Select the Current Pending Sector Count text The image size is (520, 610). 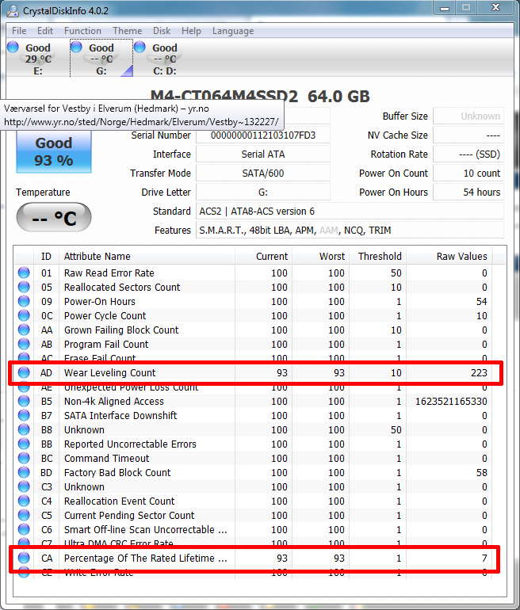click(129, 515)
